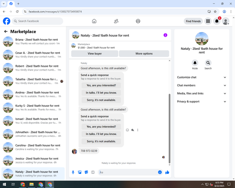Open the Groups icon in top navigation
The height and width of the screenshot is (188, 235).
click(x=138, y=21)
